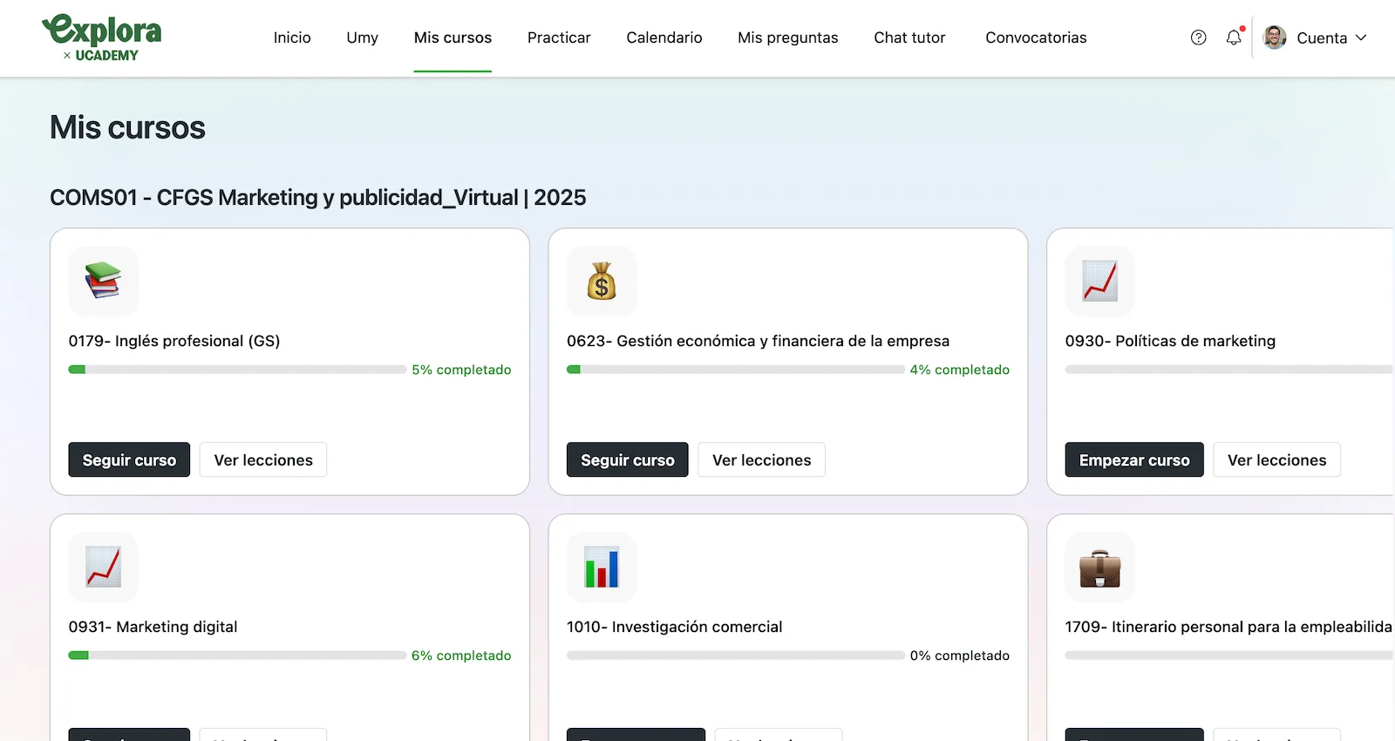Click the Inglés profesional progress bar

coord(237,370)
